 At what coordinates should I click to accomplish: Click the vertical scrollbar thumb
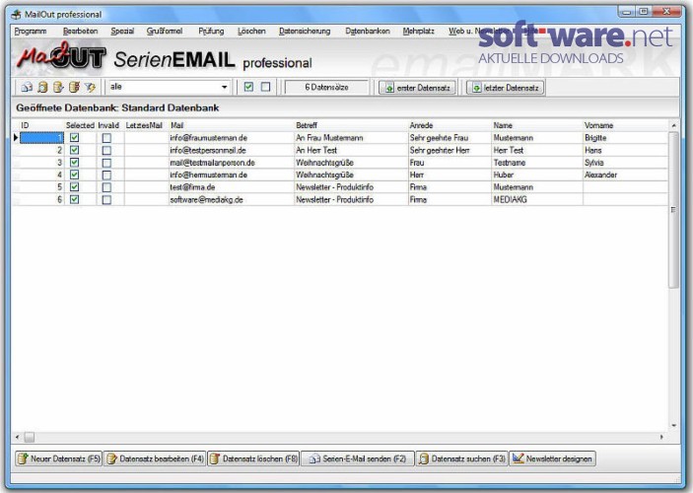[x=673, y=210]
